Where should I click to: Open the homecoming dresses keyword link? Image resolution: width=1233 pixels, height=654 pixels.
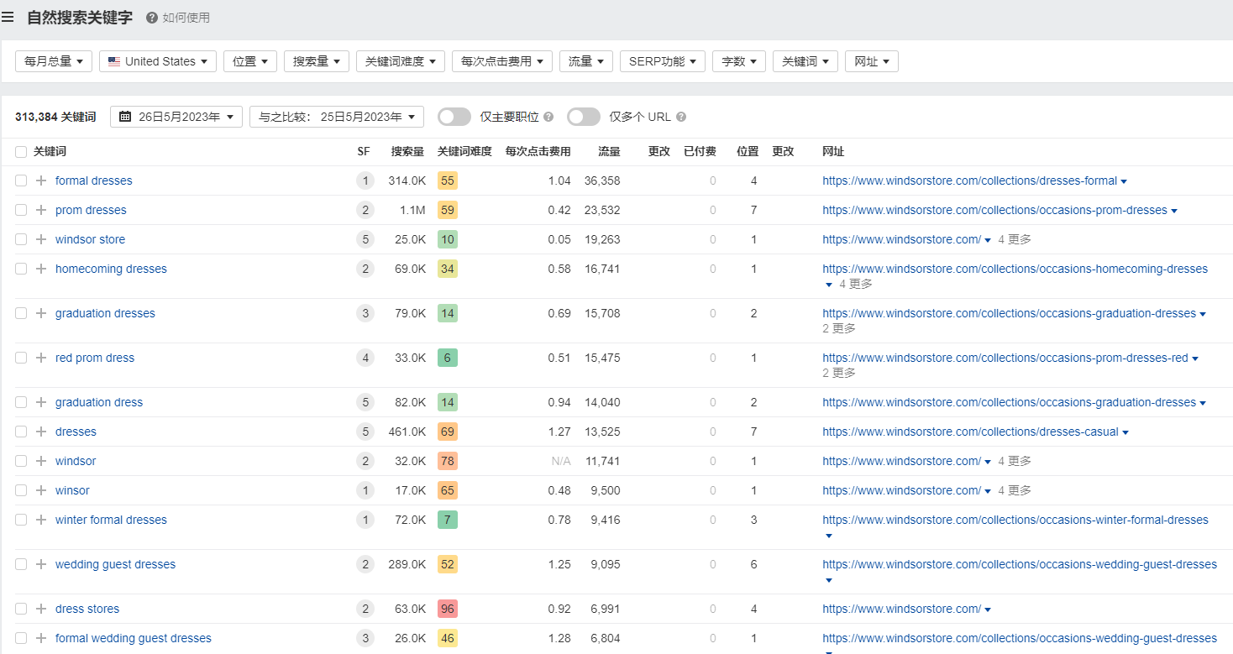click(111, 269)
